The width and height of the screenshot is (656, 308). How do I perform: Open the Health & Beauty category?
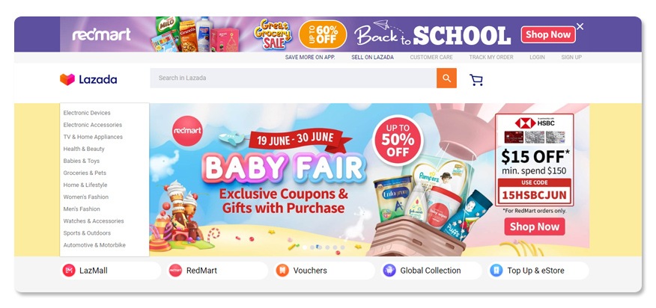point(84,149)
